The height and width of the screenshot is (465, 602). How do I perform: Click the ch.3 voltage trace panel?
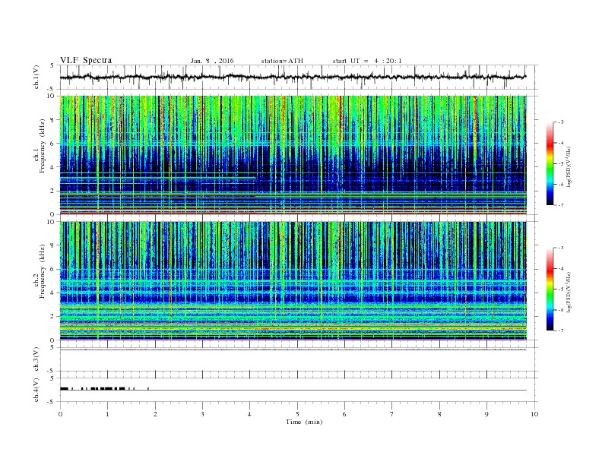(298, 359)
